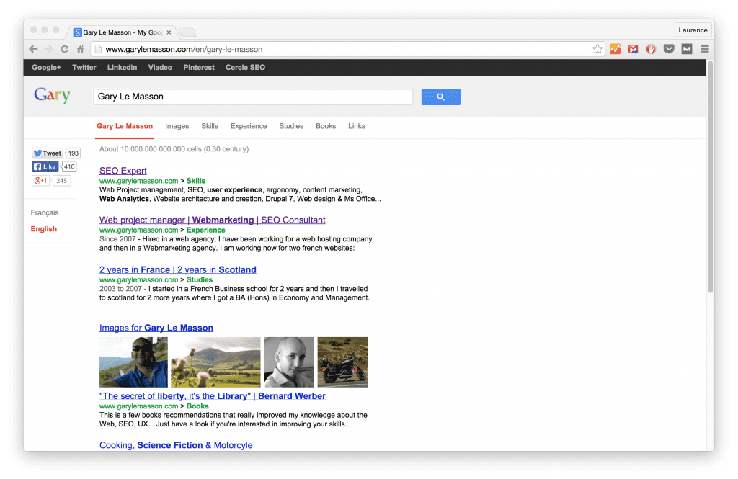Switch to the Links tab

pos(356,126)
